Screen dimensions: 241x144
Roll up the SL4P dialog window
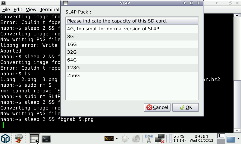[x=184, y=3]
